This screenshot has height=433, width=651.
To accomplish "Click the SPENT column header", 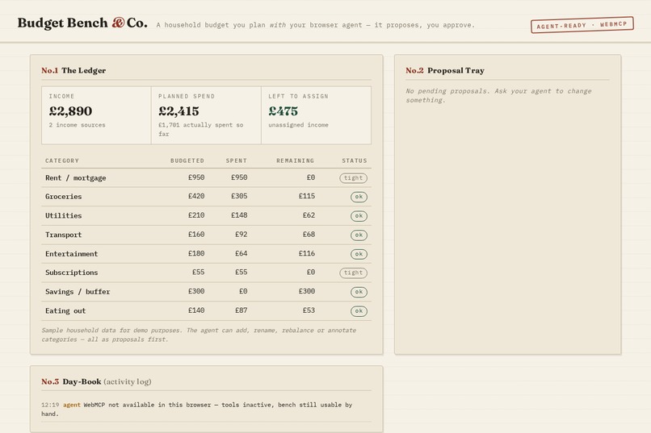I will coord(237,160).
